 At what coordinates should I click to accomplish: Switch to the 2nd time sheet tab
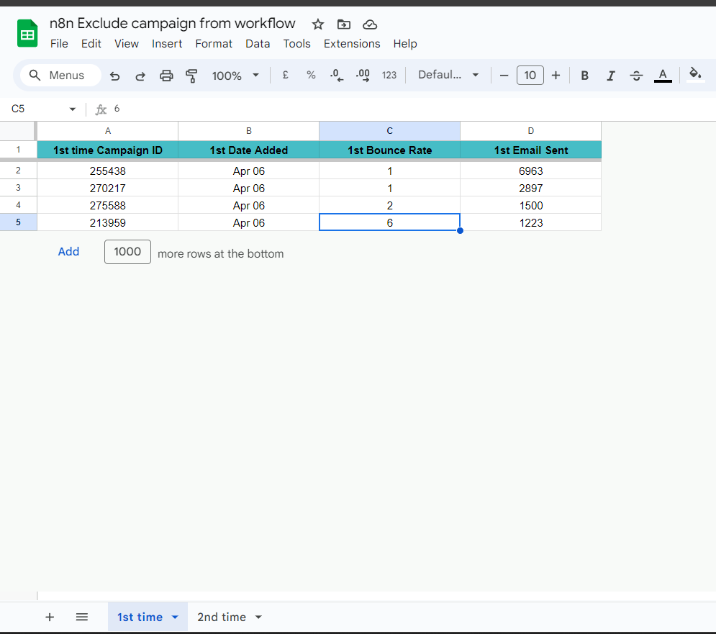(x=222, y=617)
